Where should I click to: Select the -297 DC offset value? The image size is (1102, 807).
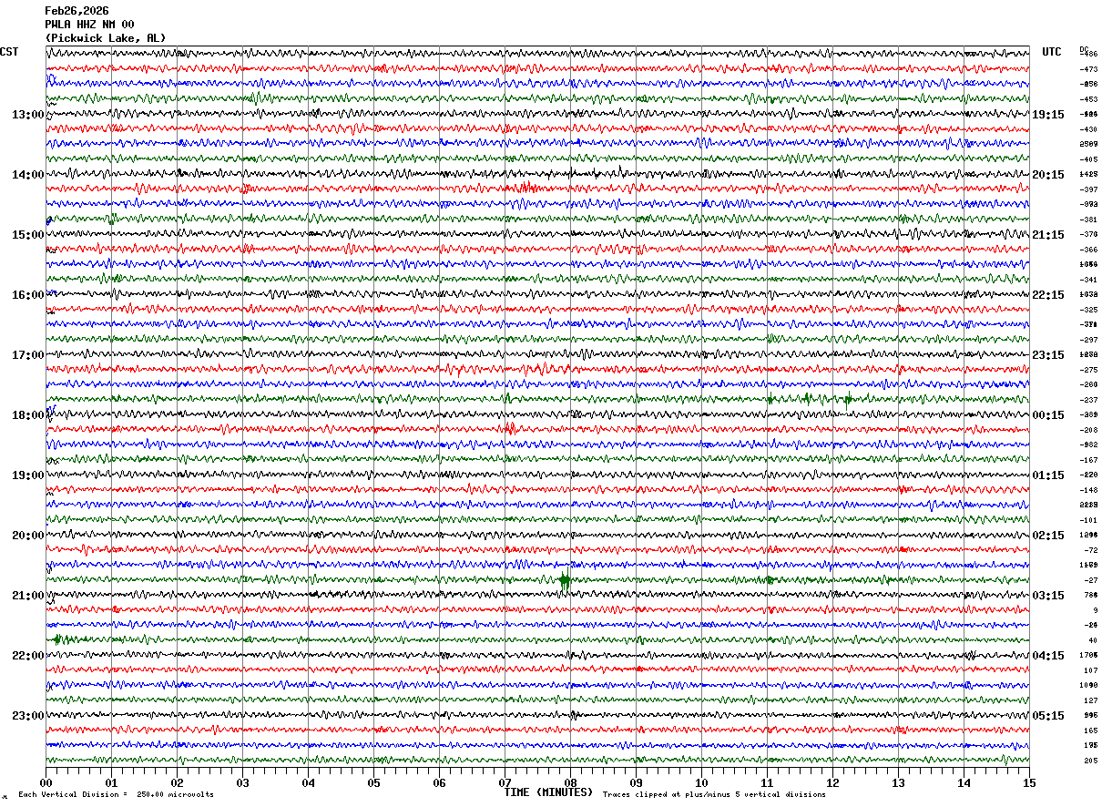tap(1088, 340)
